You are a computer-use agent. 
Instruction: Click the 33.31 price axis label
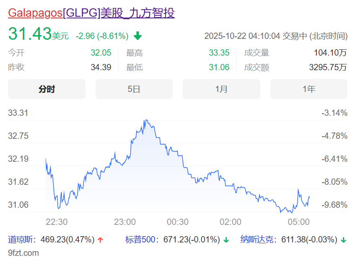[x=18, y=113]
